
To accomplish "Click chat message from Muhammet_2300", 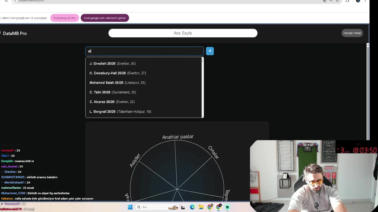I will pos(35,193).
